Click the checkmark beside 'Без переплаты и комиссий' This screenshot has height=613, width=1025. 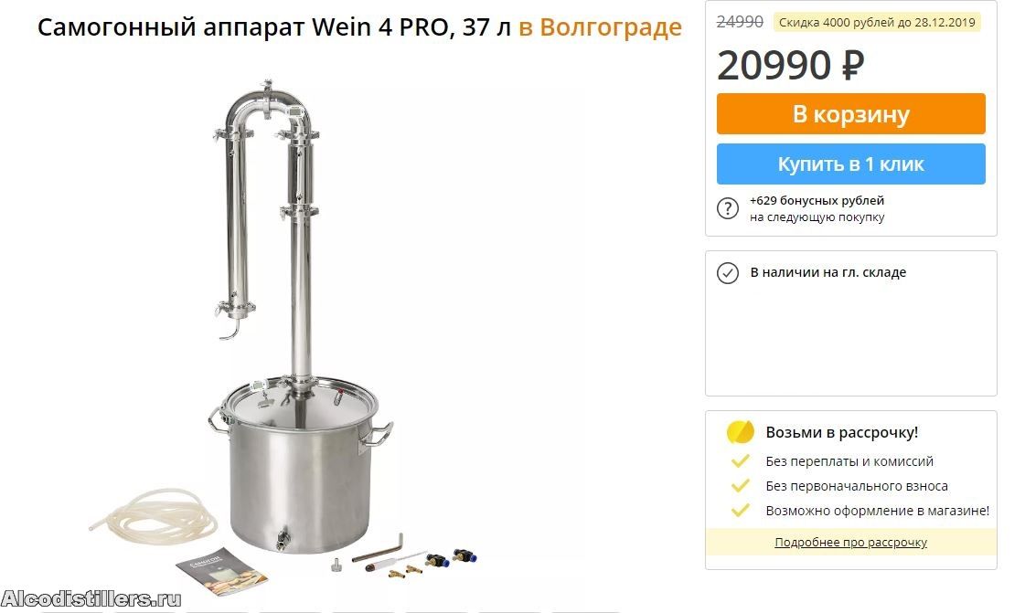740,461
